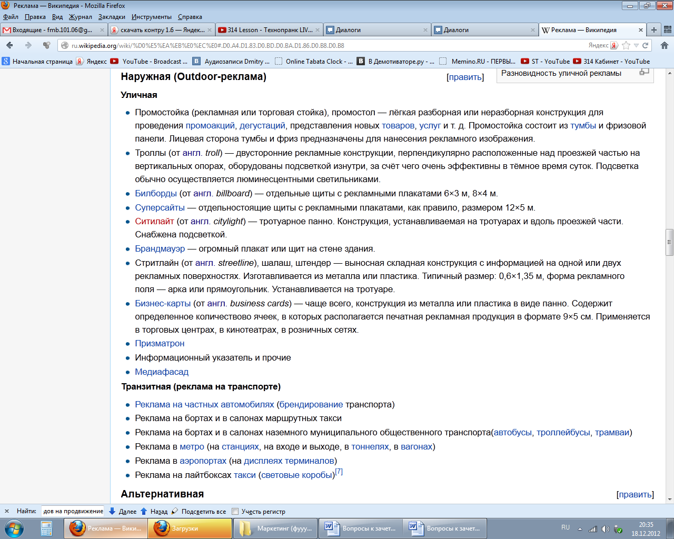Open the Инструменты menu
Viewport: 674px width, 539px height.
pyautogui.click(x=151, y=17)
